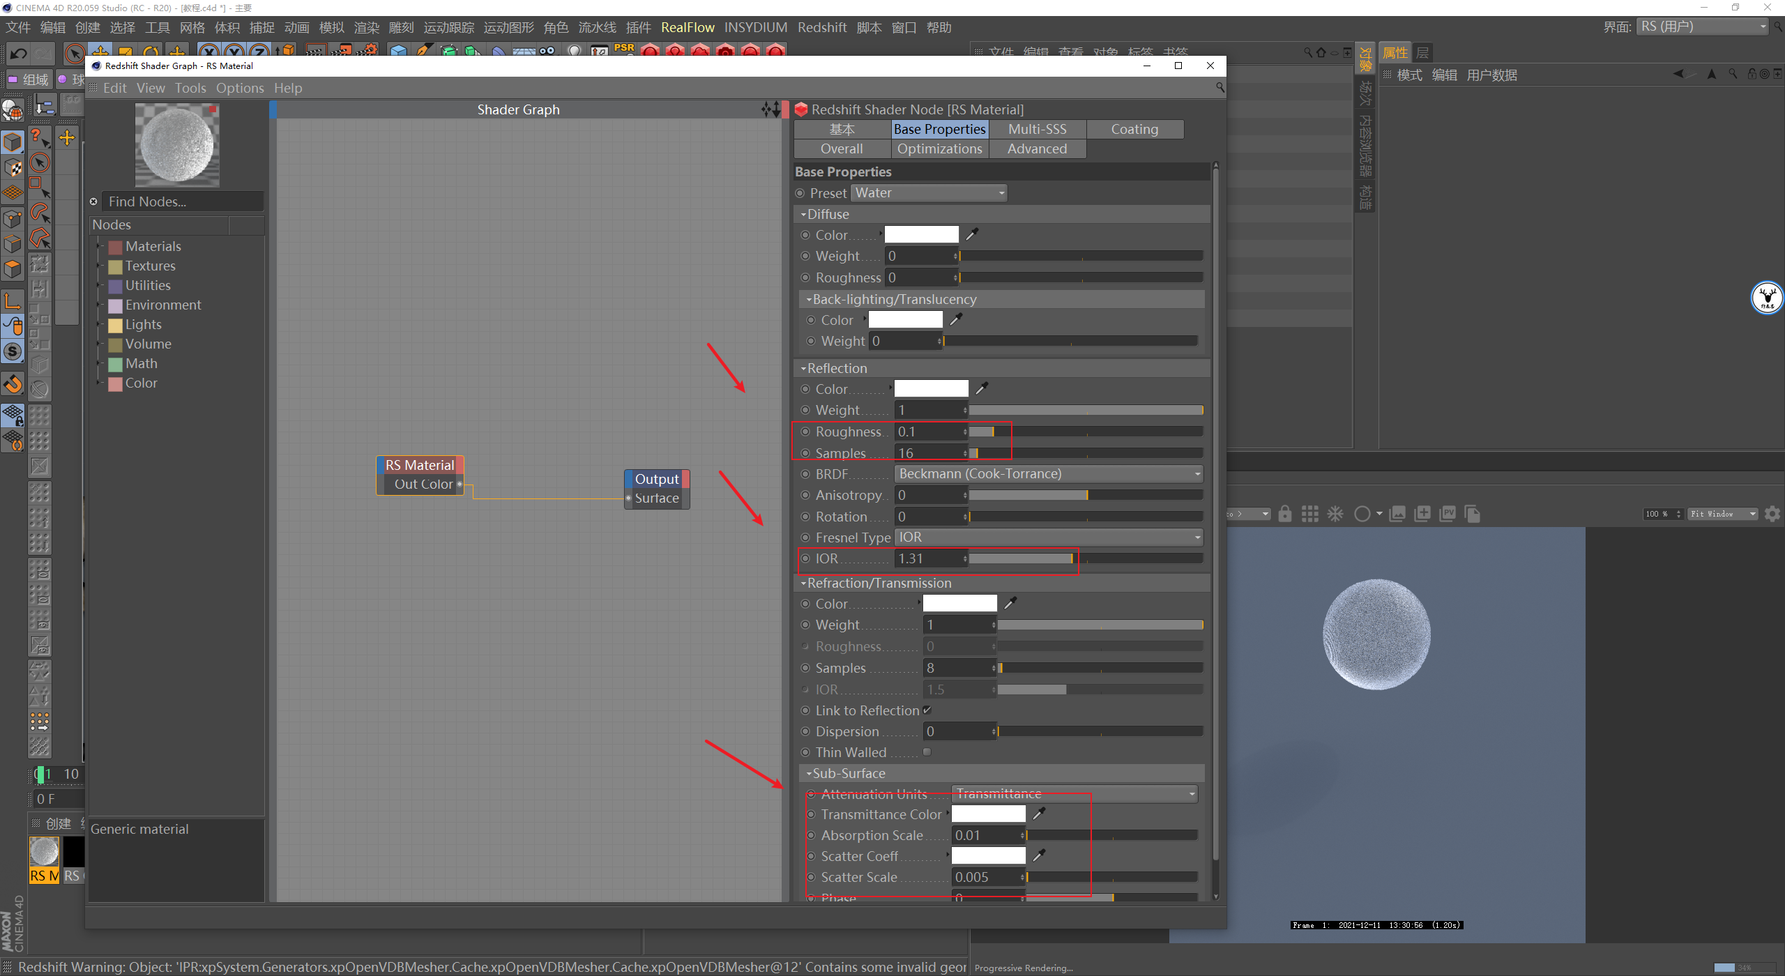The height and width of the screenshot is (976, 1785).
Task: Click the grid bucket icon in render view
Action: (x=1309, y=514)
